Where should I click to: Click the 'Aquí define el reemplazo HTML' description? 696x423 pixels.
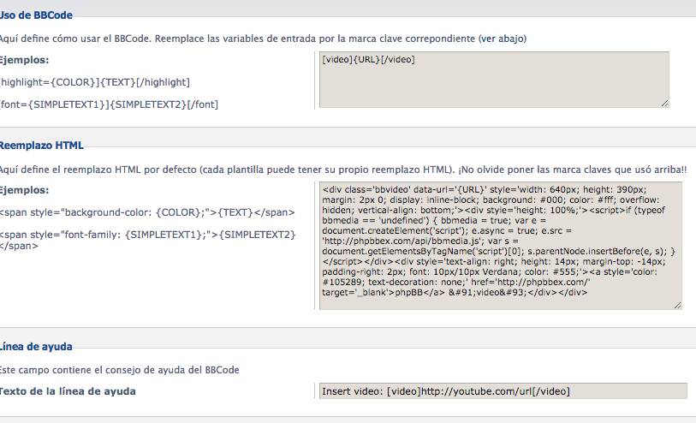(x=343, y=170)
